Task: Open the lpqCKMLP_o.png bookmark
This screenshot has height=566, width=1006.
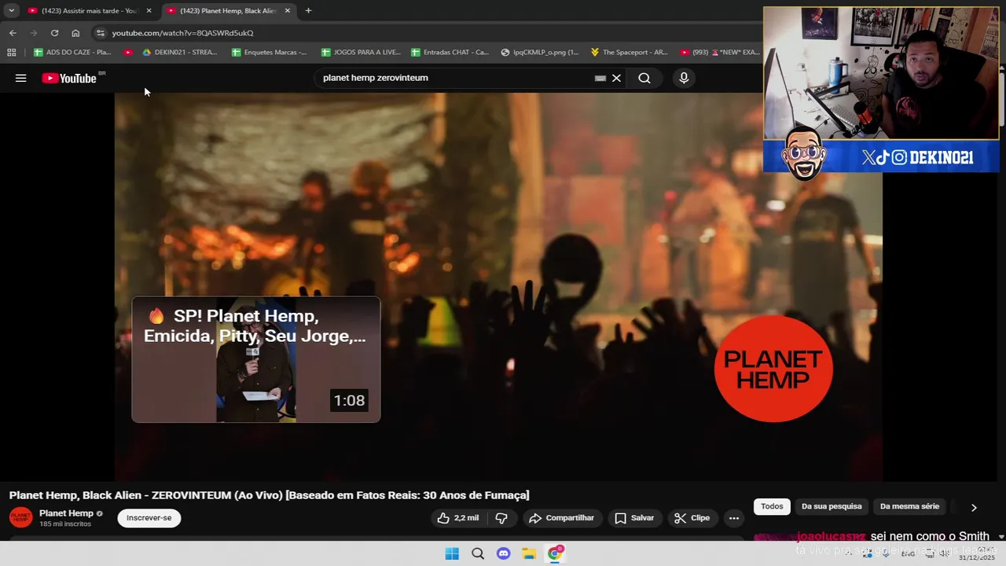Action: point(540,53)
